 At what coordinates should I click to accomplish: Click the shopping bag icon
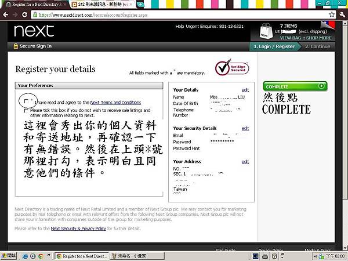click(x=266, y=31)
